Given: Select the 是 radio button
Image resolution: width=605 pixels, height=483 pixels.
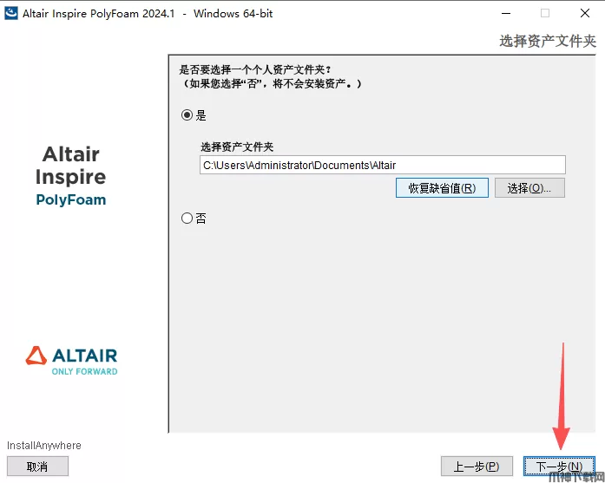Looking at the screenshot, I should click(187, 114).
